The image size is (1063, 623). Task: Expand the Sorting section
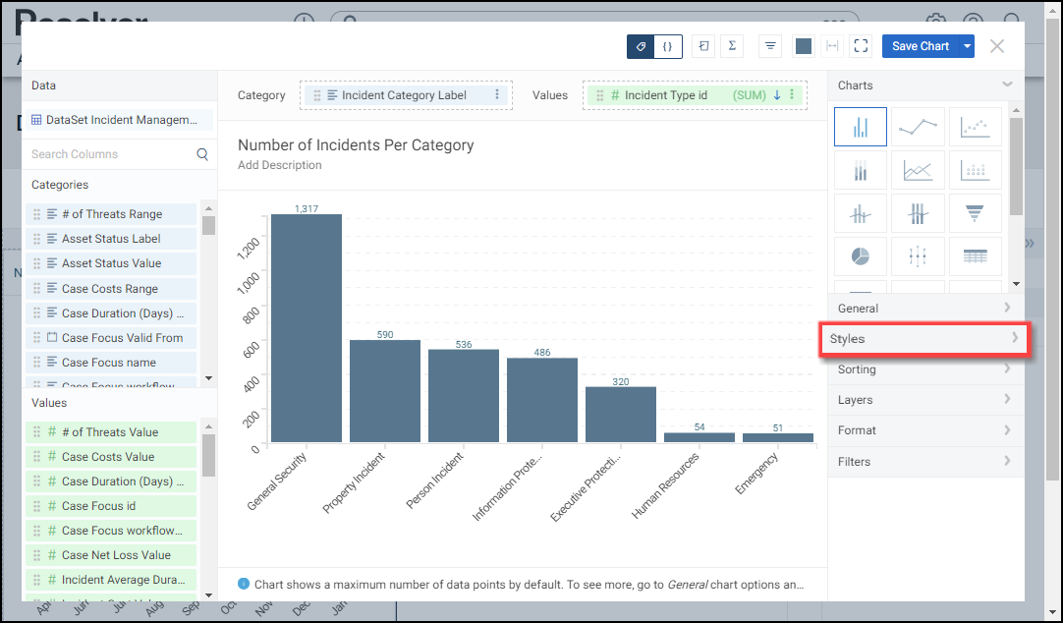tap(924, 369)
